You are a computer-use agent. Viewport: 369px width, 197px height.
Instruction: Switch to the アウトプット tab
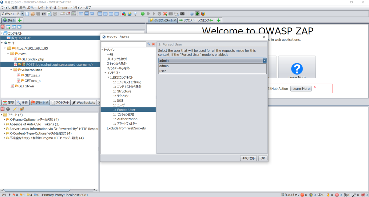[60, 103]
